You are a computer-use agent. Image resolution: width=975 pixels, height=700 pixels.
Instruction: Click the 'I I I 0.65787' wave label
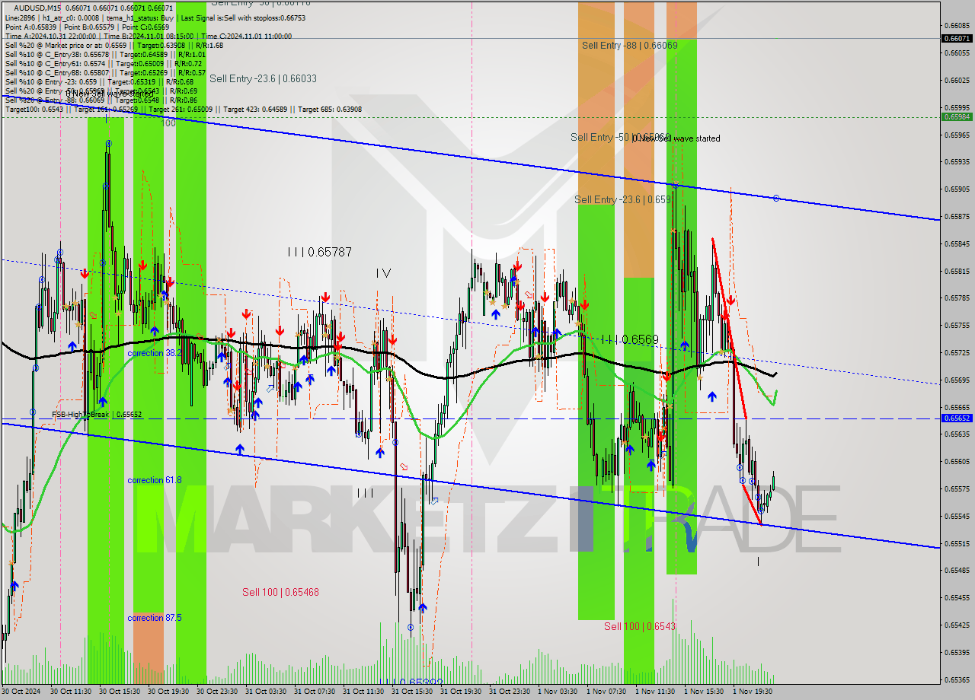[x=319, y=252]
